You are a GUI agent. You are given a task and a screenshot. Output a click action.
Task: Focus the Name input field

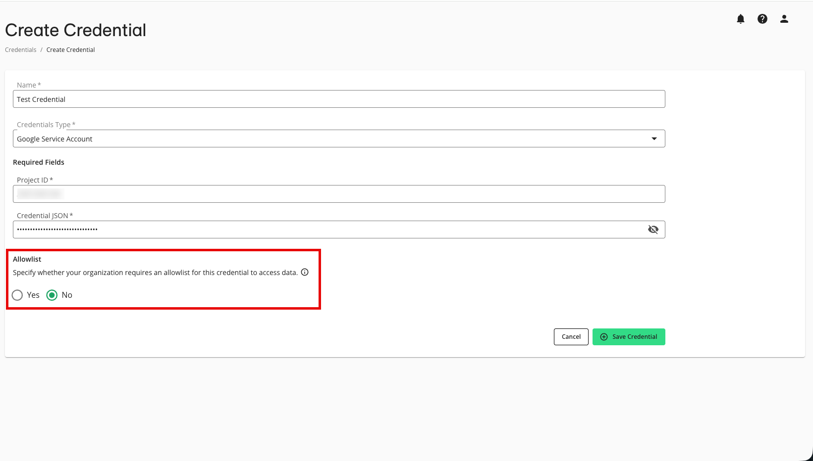339,99
